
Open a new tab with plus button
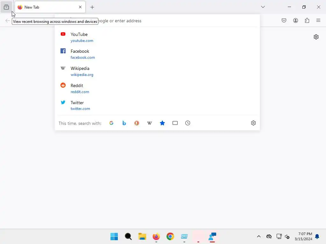[x=92, y=7]
